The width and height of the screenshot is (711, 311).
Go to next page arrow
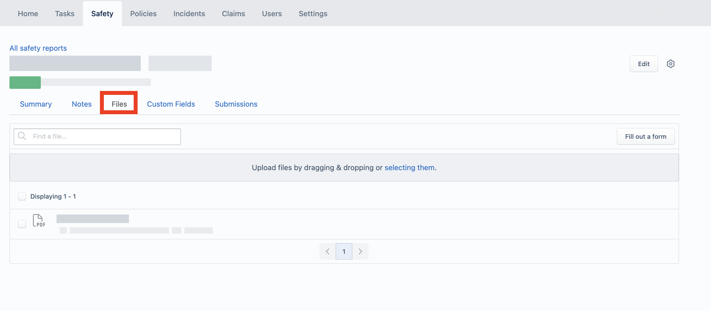pos(360,251)
